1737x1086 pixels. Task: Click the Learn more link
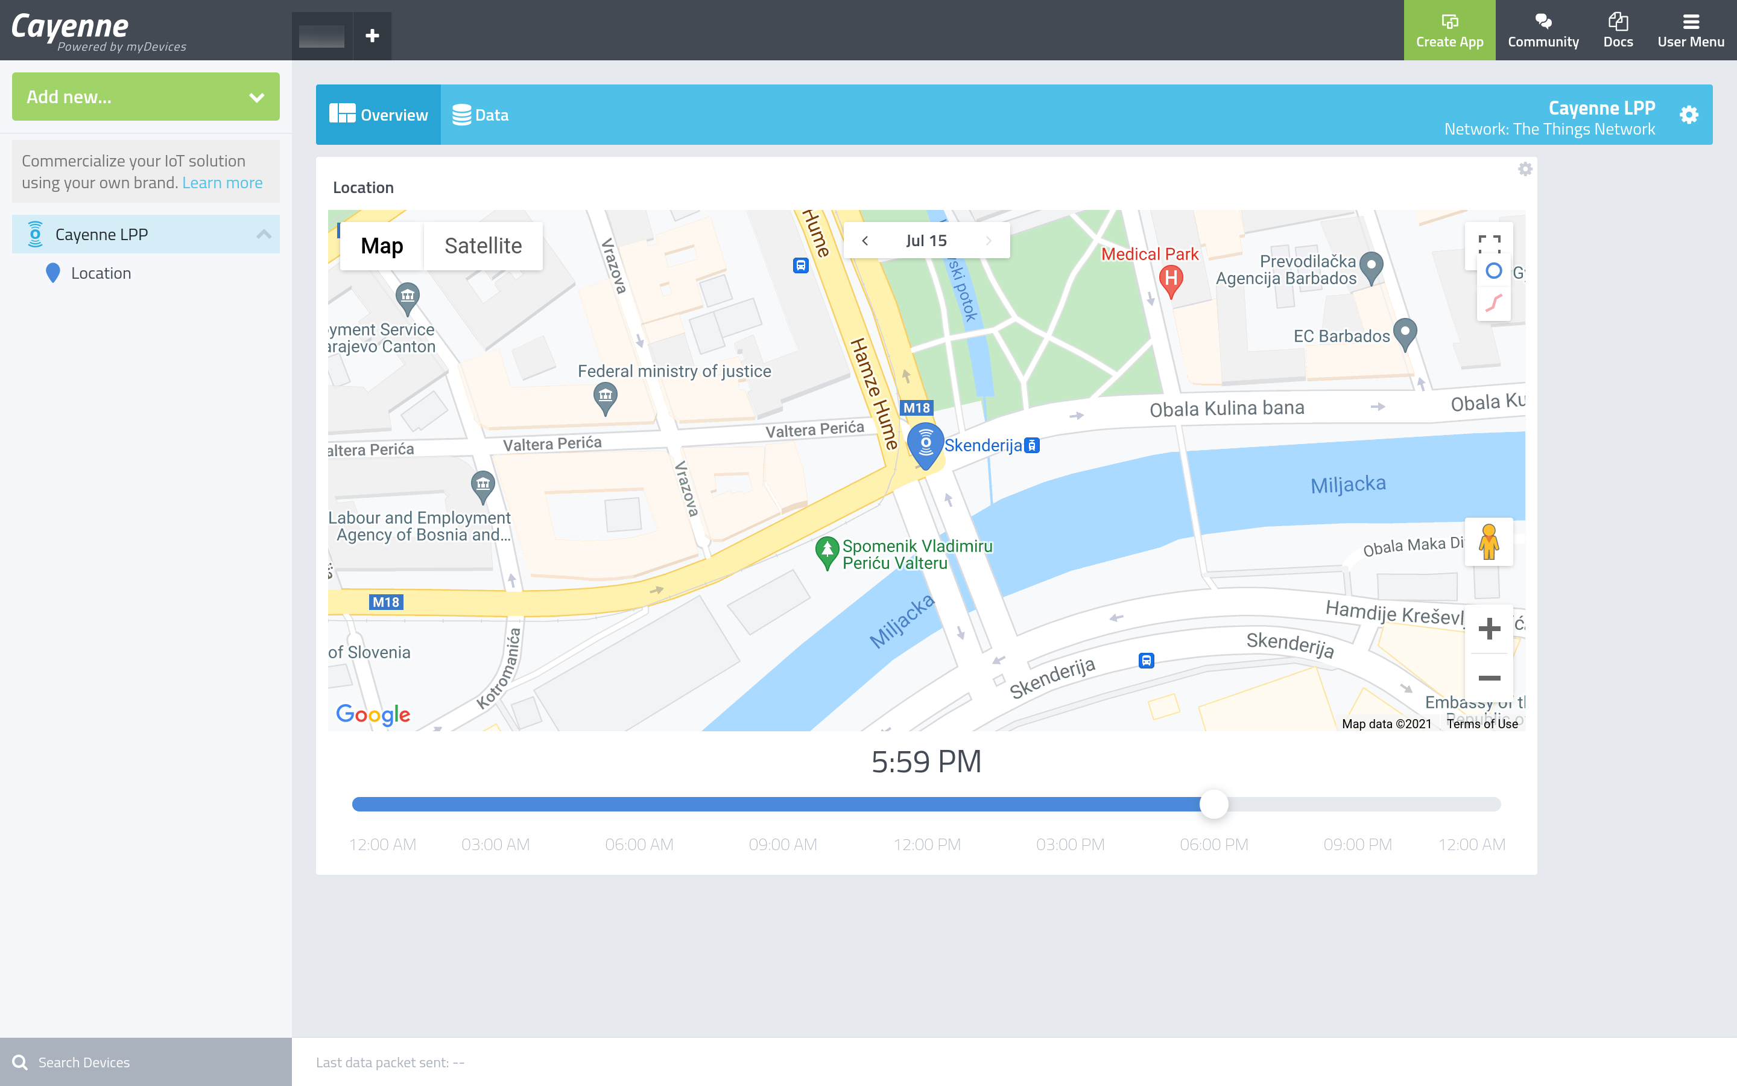[x=222, y=182]
